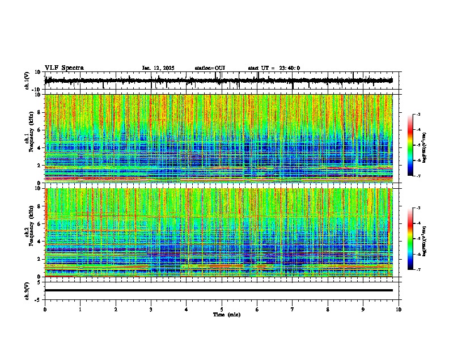The height and width of the screenshot is (347, 449).
Task: Click the "8" kHz tick on ch.2 frequency axis
Action: coord(40,206)
